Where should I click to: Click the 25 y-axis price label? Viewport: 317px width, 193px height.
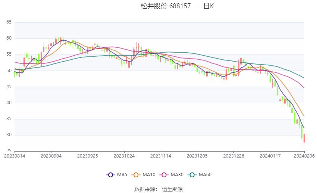coord(9,151)
